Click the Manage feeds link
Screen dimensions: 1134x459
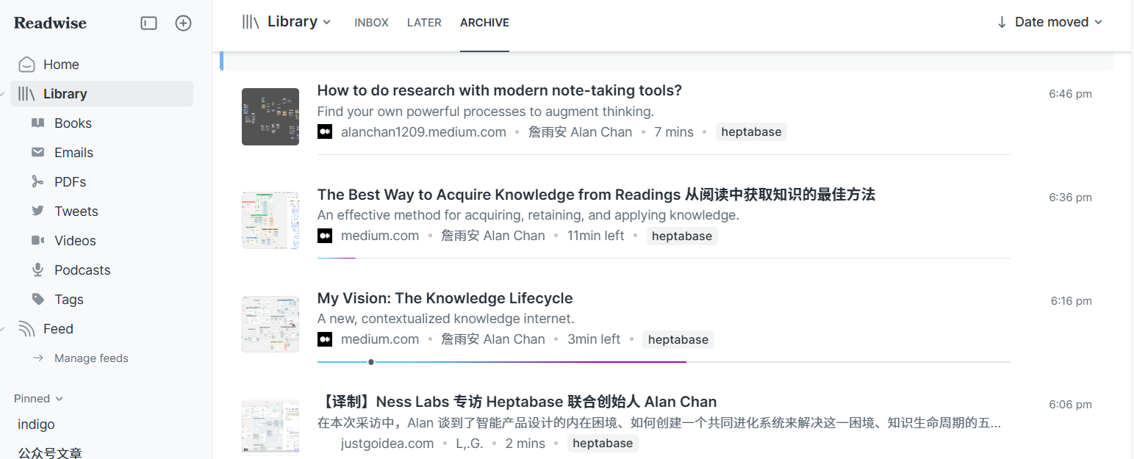pyautogui.click(x=91, y=358)
